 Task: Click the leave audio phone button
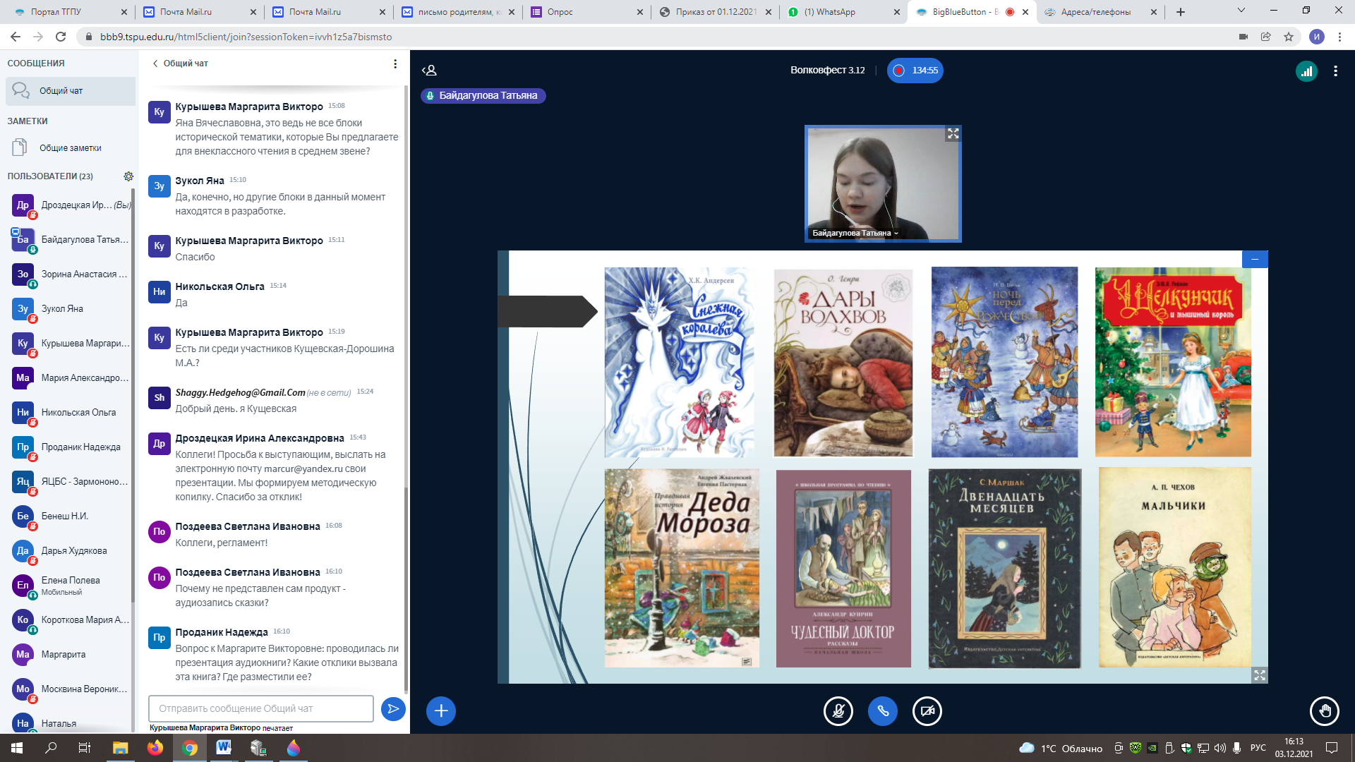tap(883, 710)
